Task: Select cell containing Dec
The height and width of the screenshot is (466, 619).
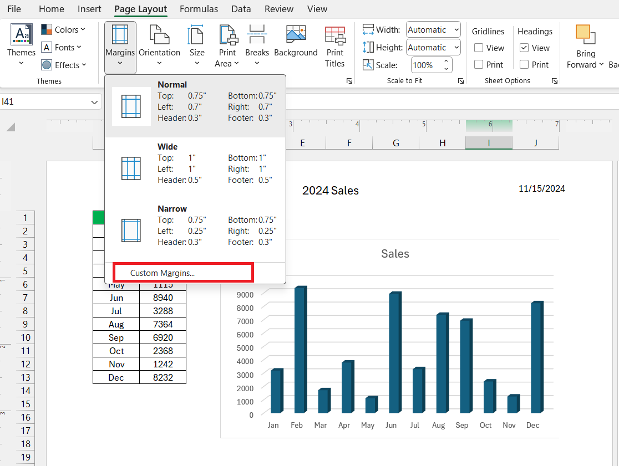Action: [x=116, y=377]
